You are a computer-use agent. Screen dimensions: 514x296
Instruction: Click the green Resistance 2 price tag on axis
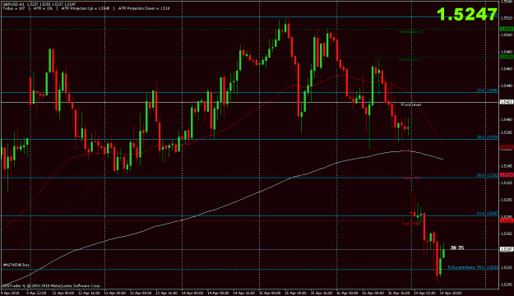507,29
